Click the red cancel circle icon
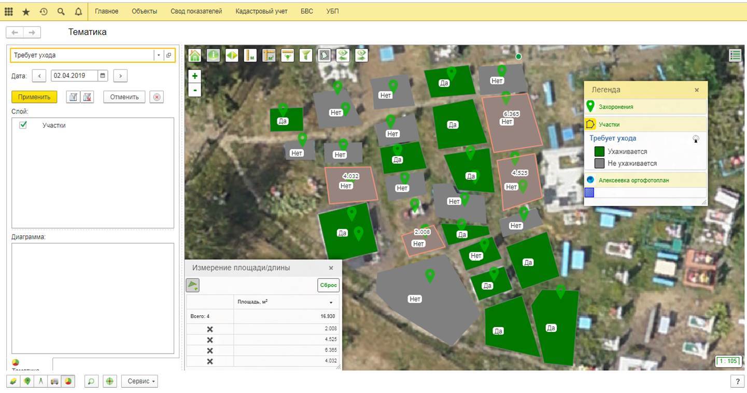The image size is (747, 393). click(157, 97)
